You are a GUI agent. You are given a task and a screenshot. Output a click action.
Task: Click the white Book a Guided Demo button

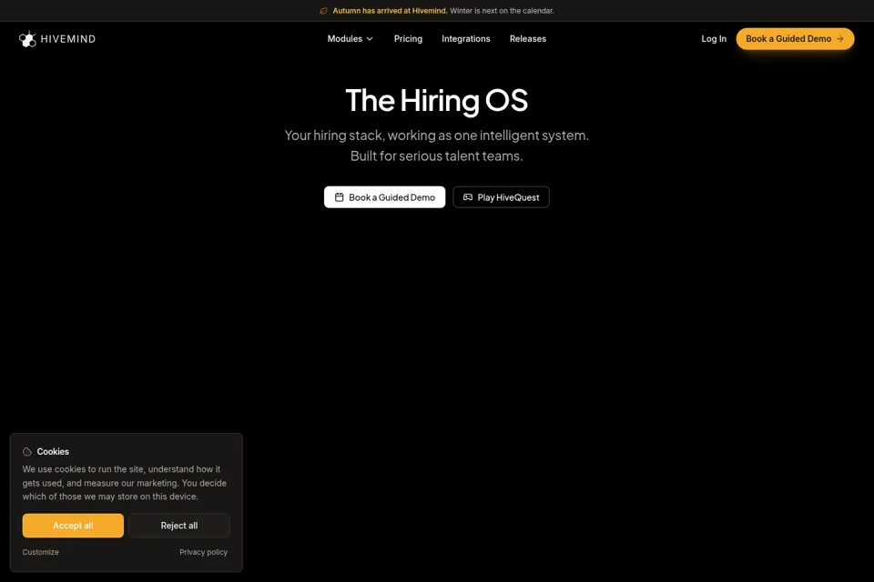(384, 197)
